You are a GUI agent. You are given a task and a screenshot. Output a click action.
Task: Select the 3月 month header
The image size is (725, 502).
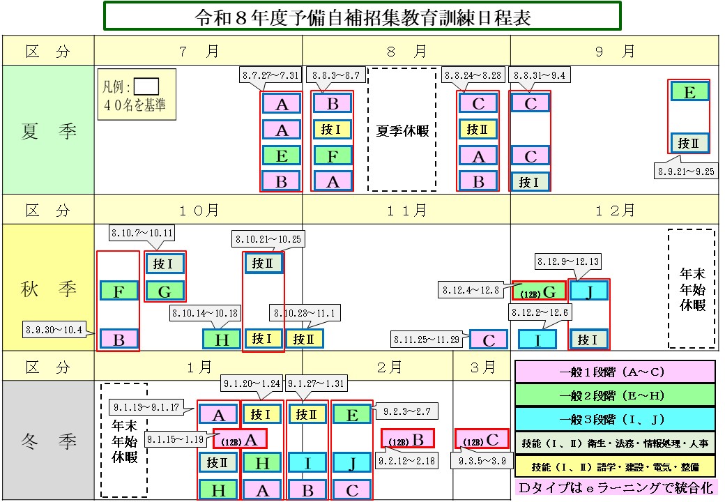tap(482, 367)
